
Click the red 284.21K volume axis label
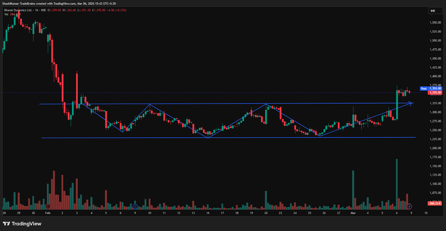click(435, 203)
